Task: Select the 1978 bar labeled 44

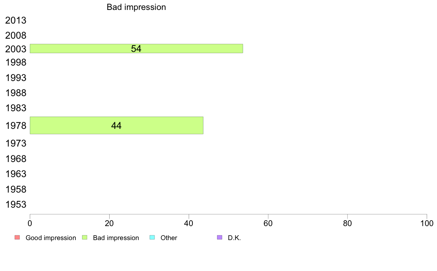Action: click(x=117, y=126)
